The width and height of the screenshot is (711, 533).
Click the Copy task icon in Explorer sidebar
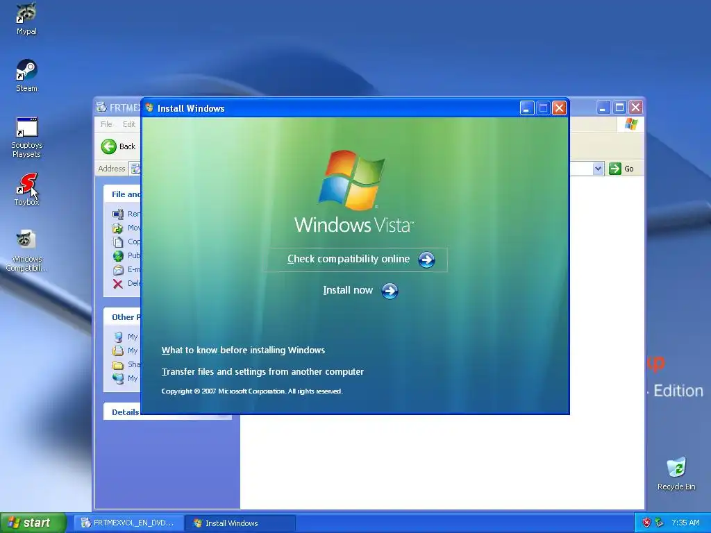point(118,242)
